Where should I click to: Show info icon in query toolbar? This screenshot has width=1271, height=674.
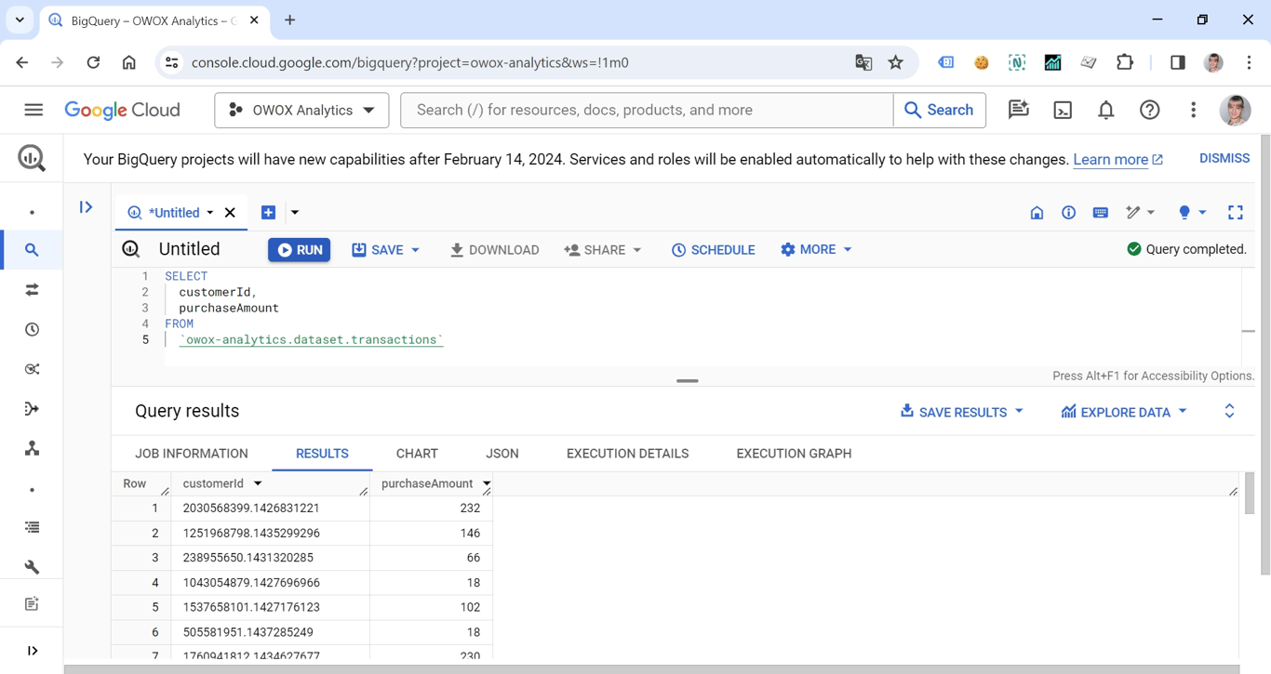click(x=1068, y=213)
